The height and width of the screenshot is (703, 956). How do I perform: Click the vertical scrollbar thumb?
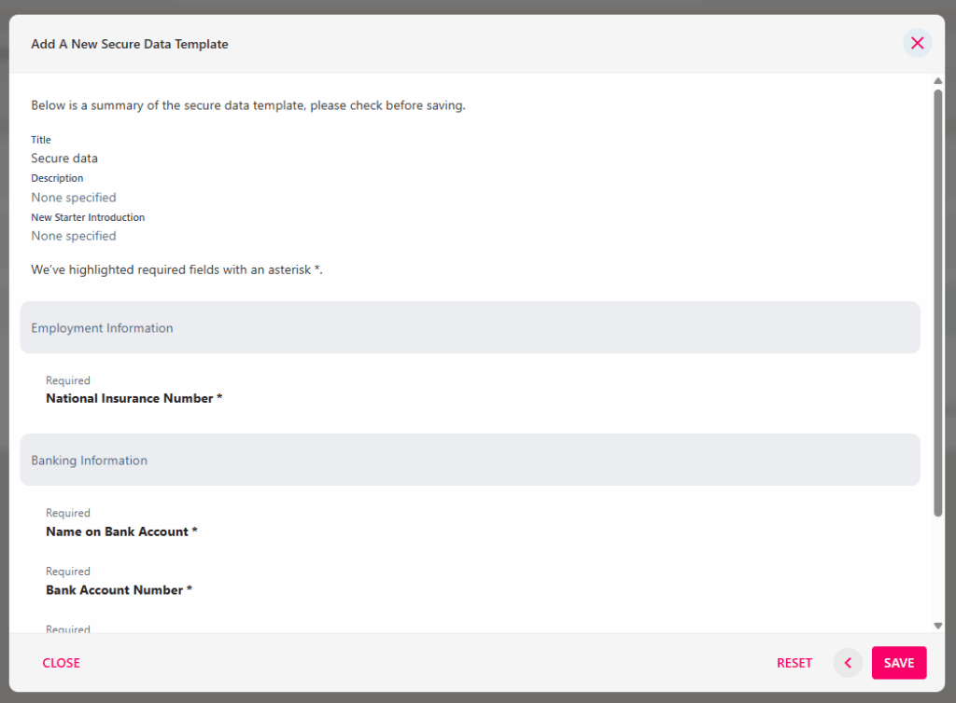coord(937,303)
